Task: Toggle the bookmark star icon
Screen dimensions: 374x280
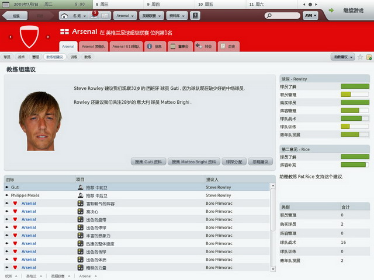Action: tap(360, 57)
